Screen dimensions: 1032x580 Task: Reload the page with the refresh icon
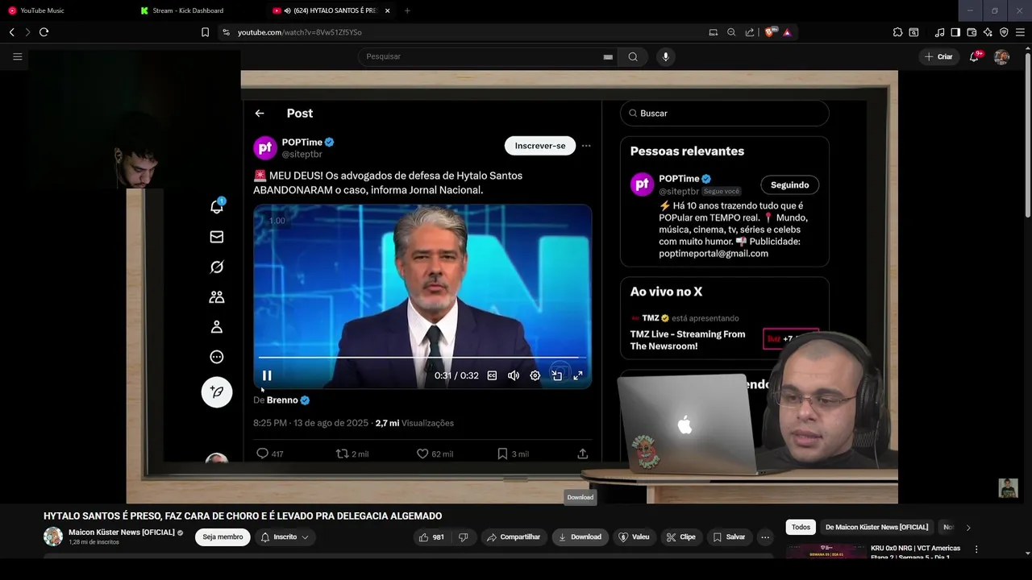pos(44,32)
